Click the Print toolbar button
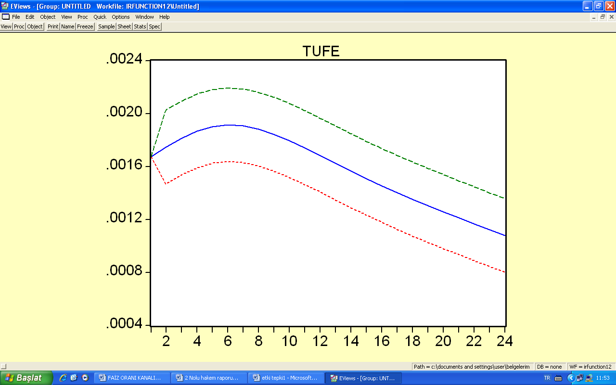Screen dimensions: 616x385 pos(53,26)
